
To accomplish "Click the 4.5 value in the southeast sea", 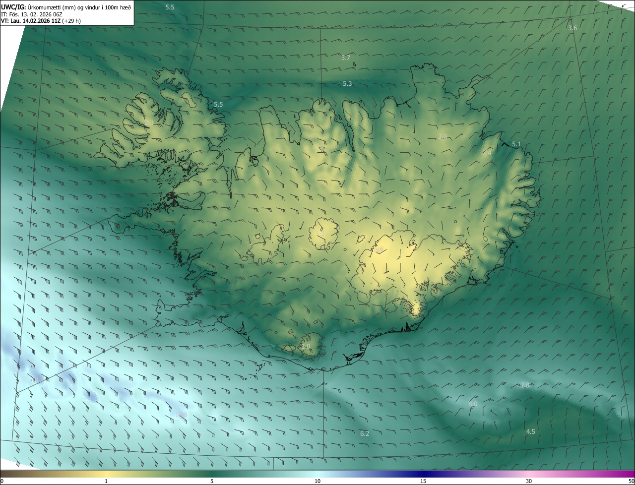I will tap(530, 432).
